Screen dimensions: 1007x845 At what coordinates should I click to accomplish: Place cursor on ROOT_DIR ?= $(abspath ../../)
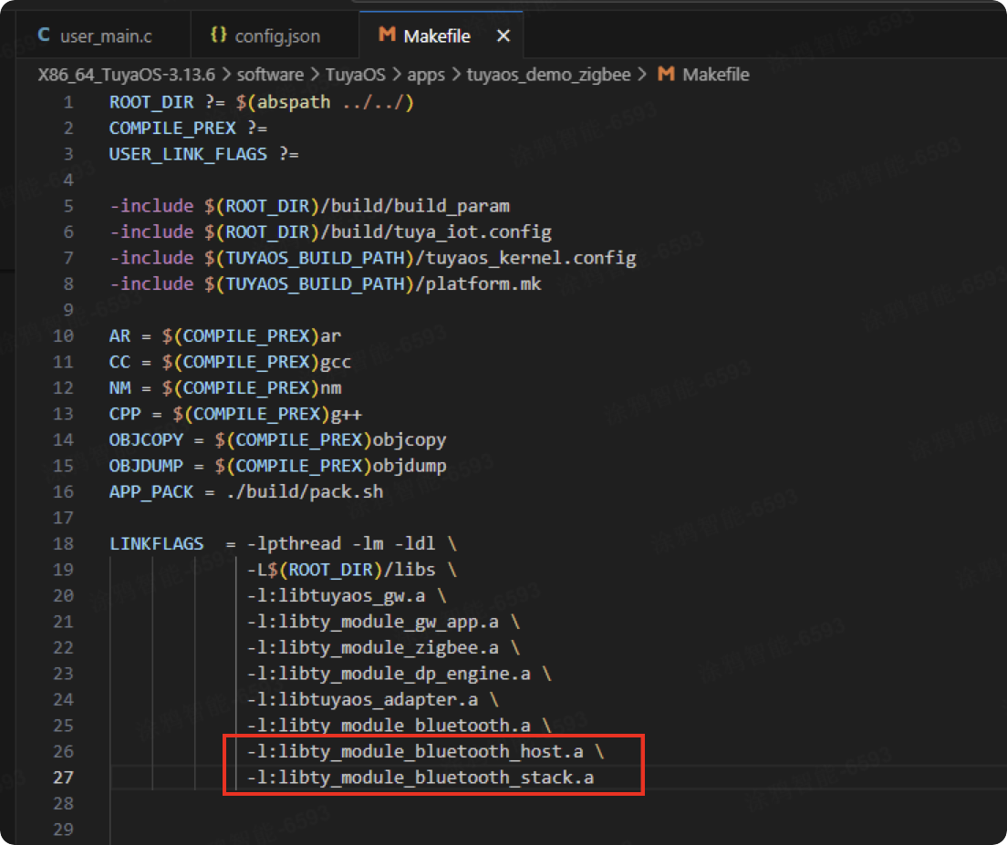point(262,103)
